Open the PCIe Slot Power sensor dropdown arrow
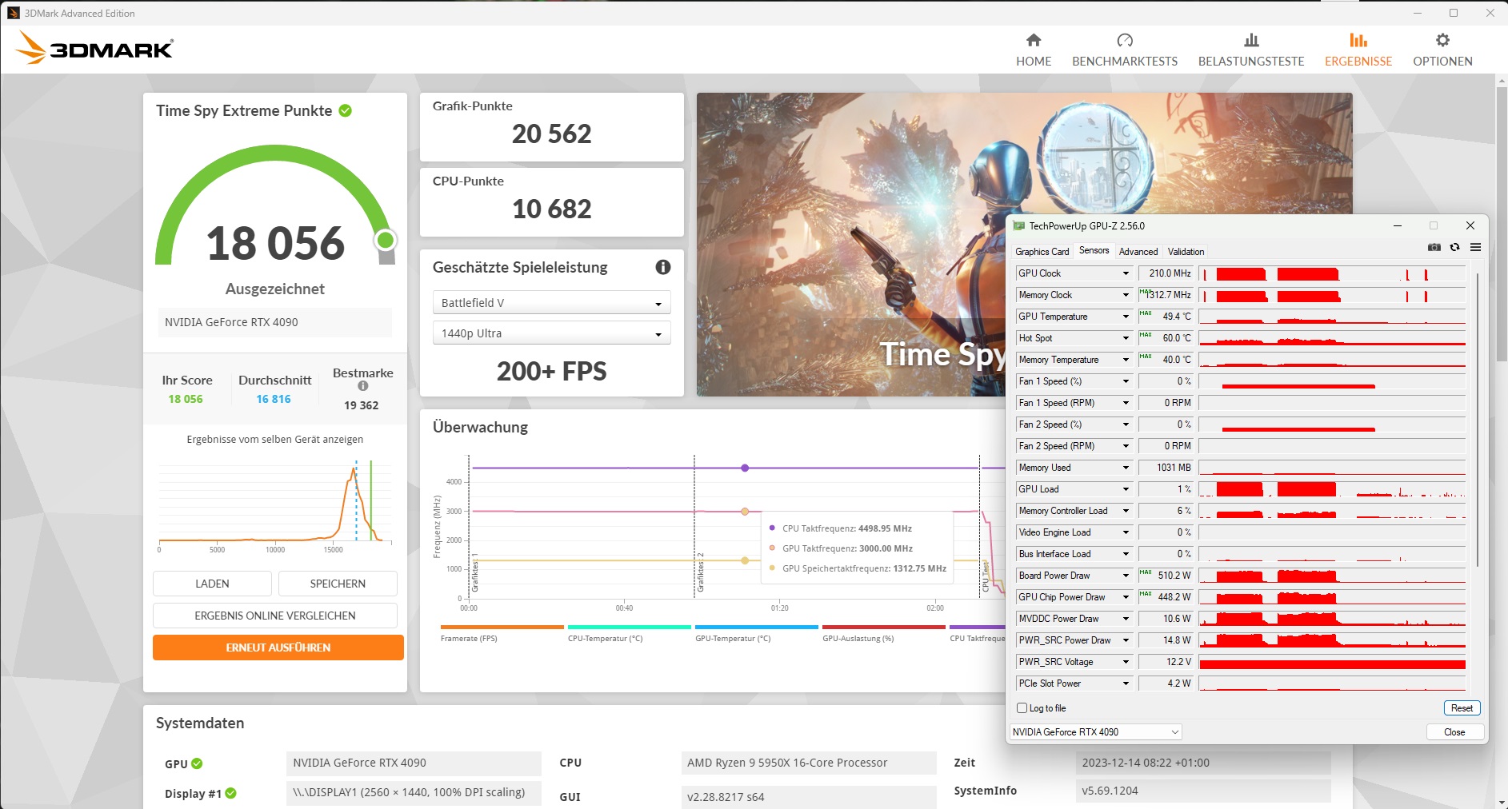 pyautogui.click(x=1126, y=683)
